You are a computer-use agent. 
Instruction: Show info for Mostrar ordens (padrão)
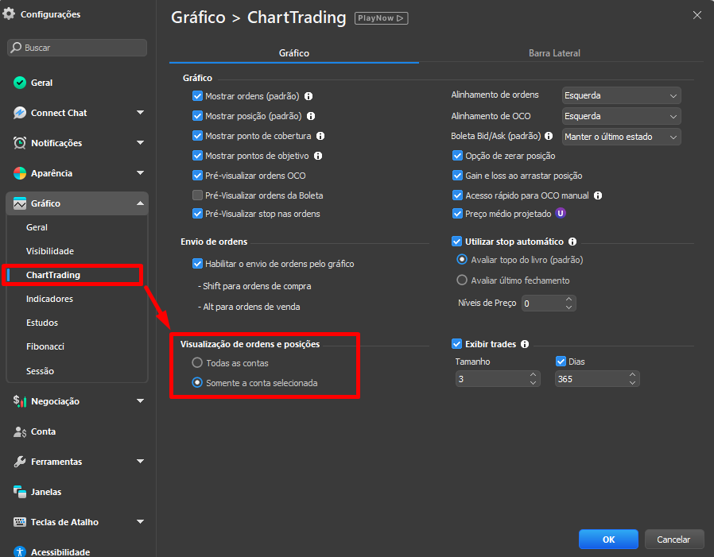[x=308, y=96]
